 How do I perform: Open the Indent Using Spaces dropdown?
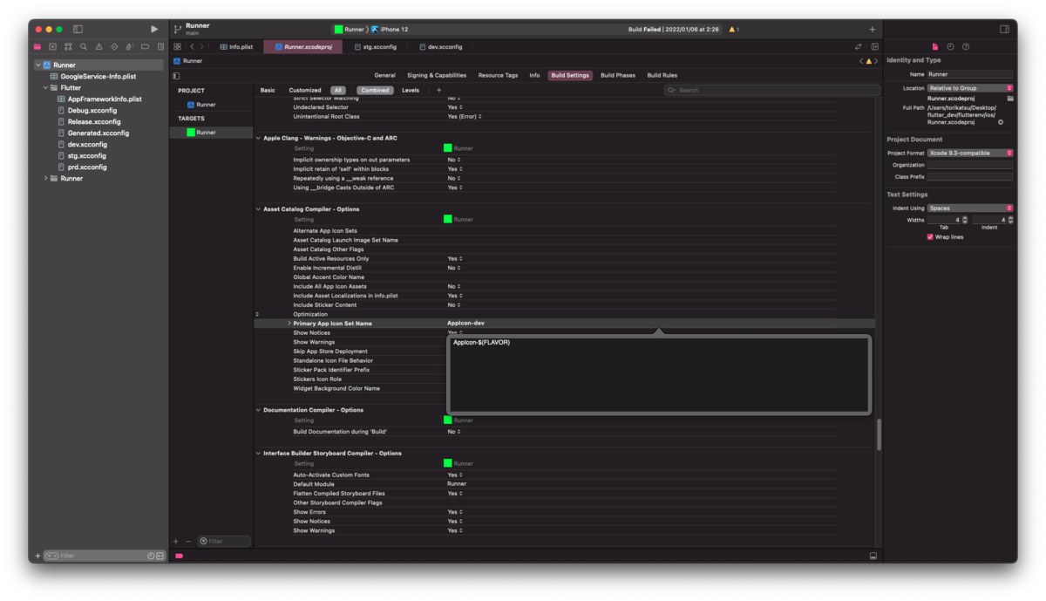pos(970,208)
